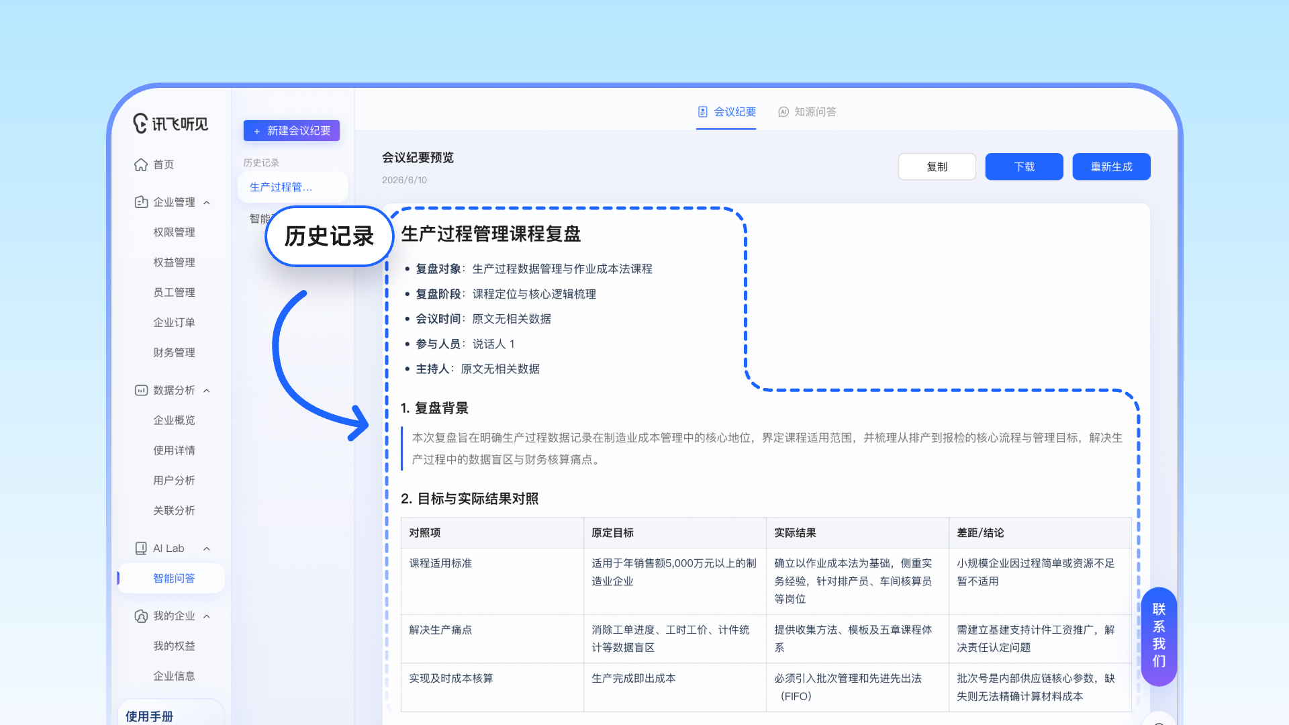Click the paragraph starting 本次复盘旨在明确
This screenshot has width=1289, height=725.
pos(767,448)
